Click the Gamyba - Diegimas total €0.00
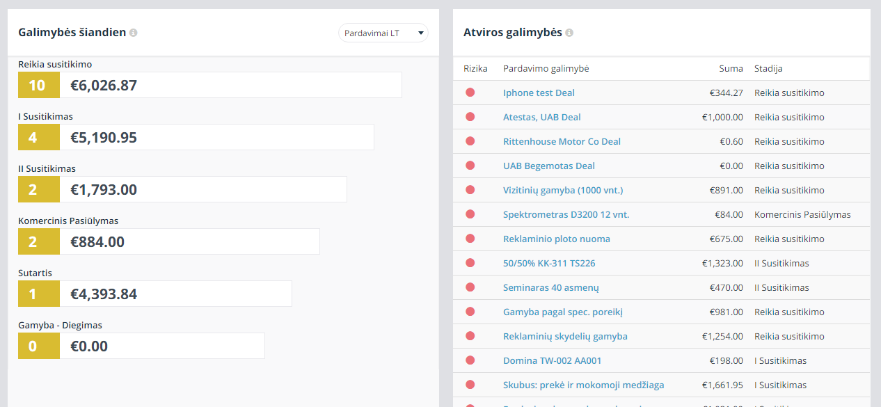 tap(89, 346)
